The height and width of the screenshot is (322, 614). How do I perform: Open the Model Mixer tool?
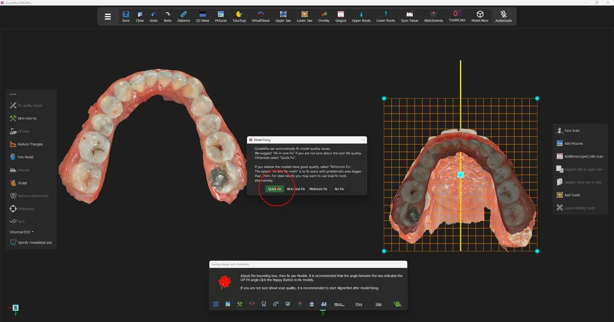pos(480,16)
